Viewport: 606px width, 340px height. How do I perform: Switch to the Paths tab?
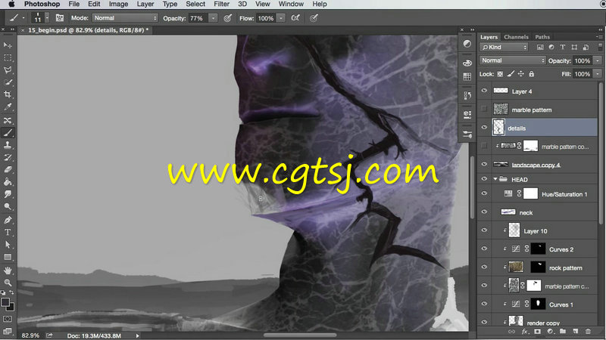click(x=542, y=37)
